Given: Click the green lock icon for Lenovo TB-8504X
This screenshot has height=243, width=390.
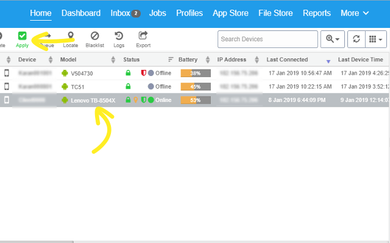Looking at the screenshot, I should 128,100.
